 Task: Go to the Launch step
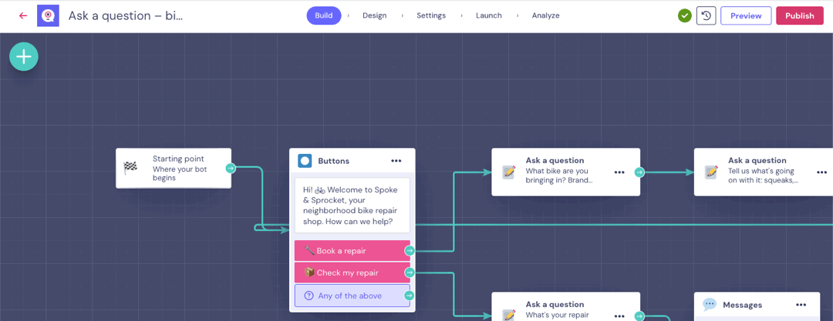coord(489,15)
